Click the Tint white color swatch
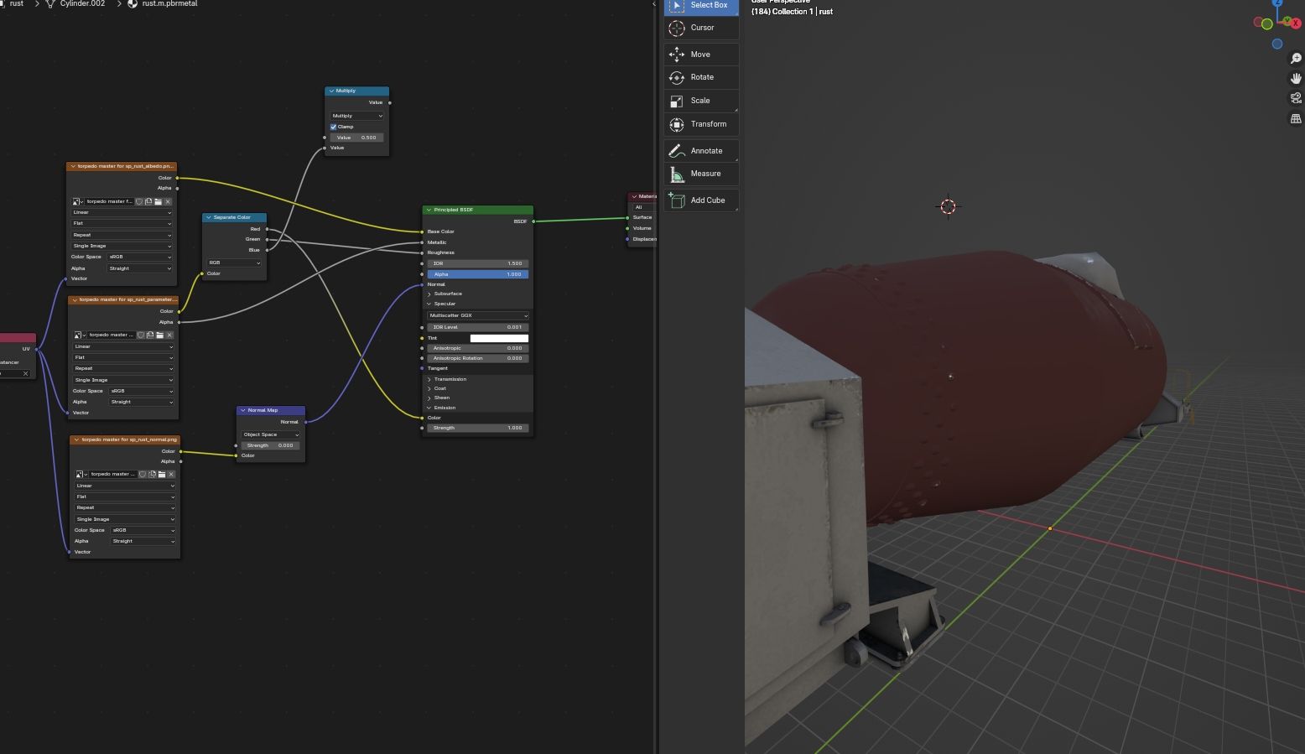 click(x=499, y=338)
